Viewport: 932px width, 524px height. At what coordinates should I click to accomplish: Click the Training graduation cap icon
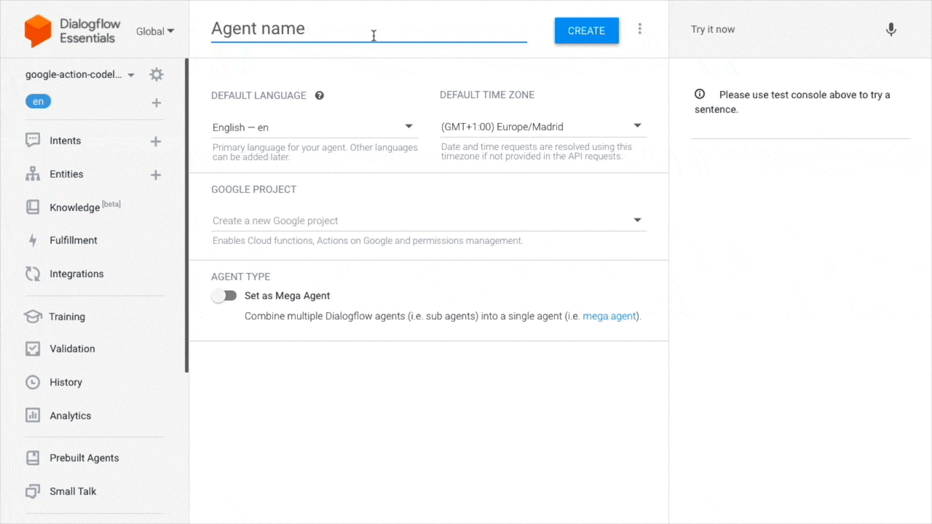[x=33, y=317]
